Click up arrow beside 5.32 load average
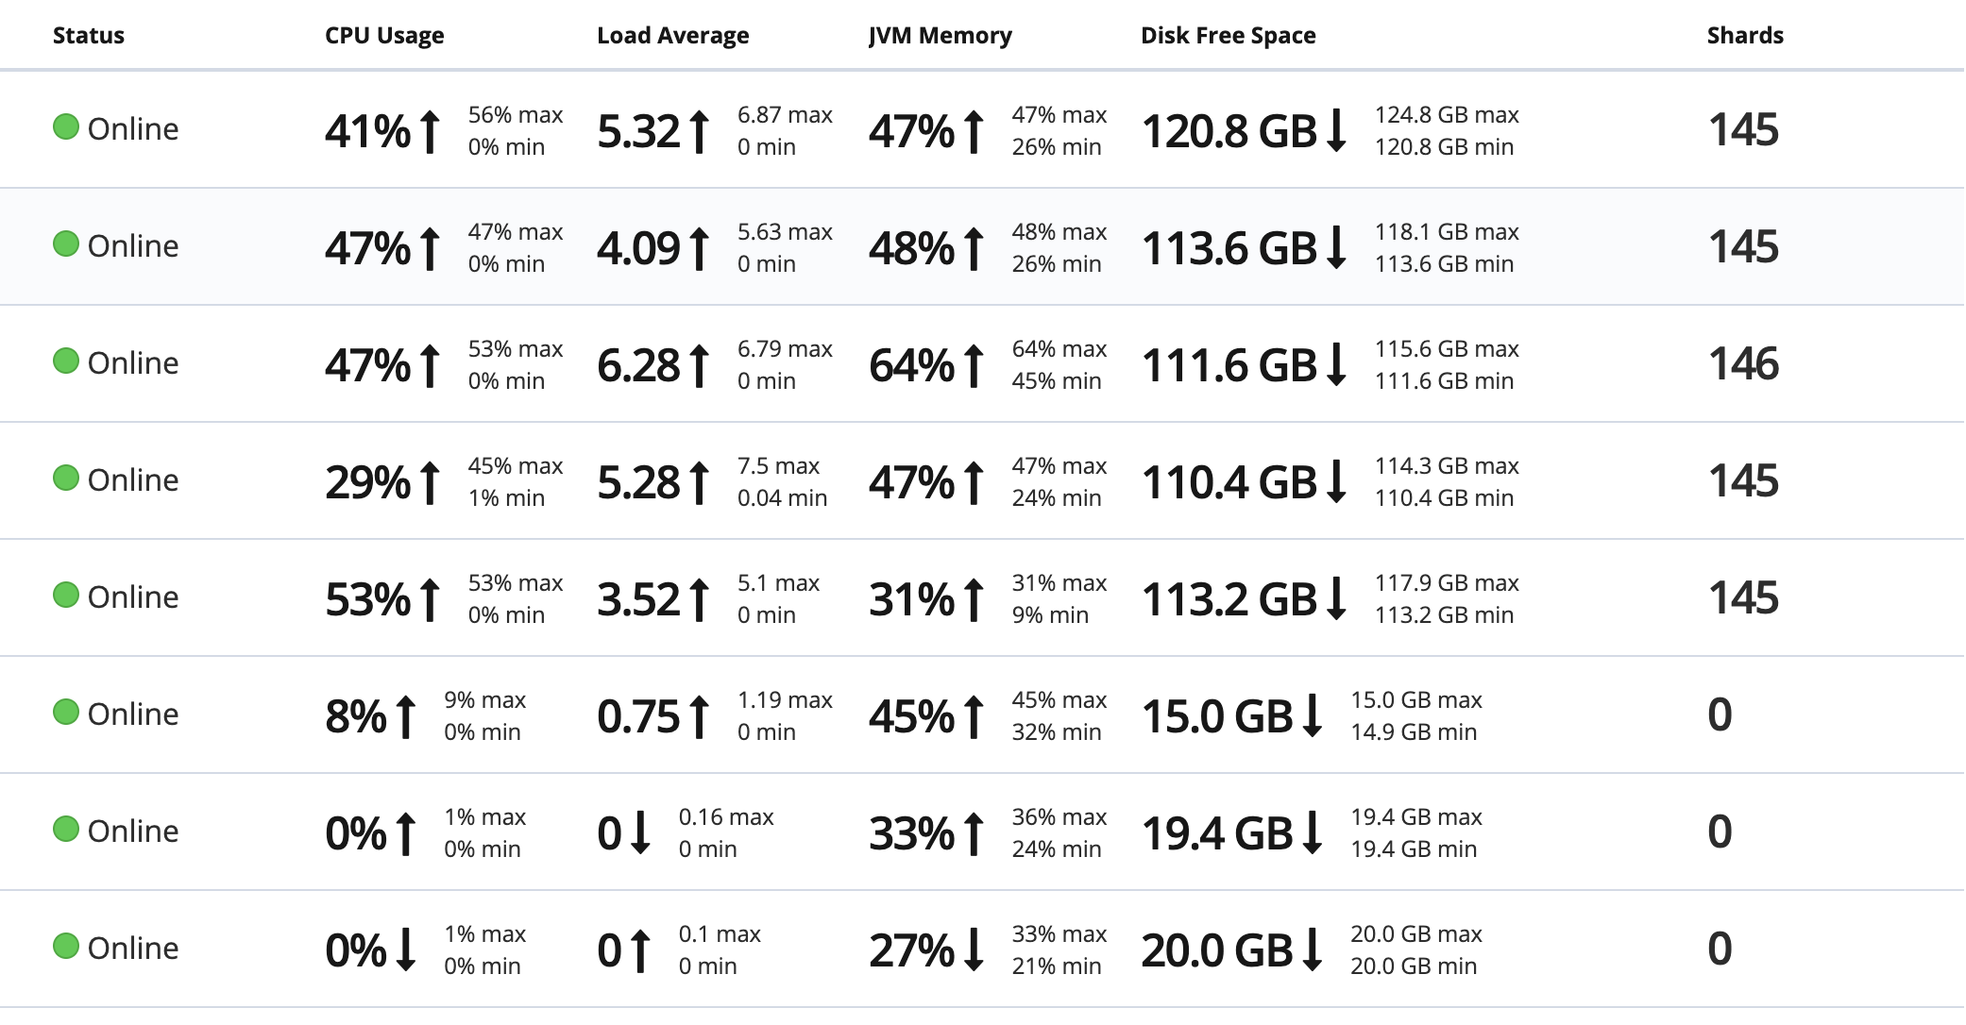1966x1025 pixels. pyautogui.click(x=699, y=131)
